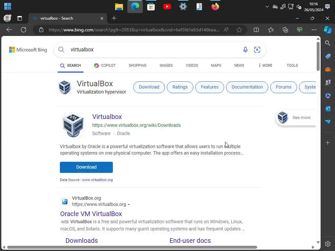Add a new sidebar app
The image size is (335, 251).
tap(328, 142)
